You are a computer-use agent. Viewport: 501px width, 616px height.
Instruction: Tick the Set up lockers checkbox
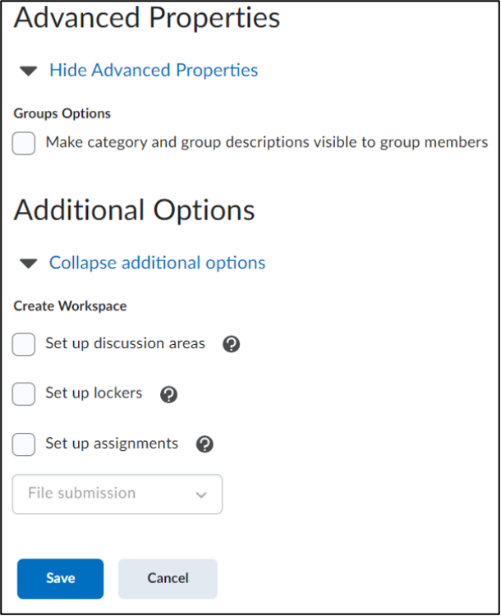24,394
